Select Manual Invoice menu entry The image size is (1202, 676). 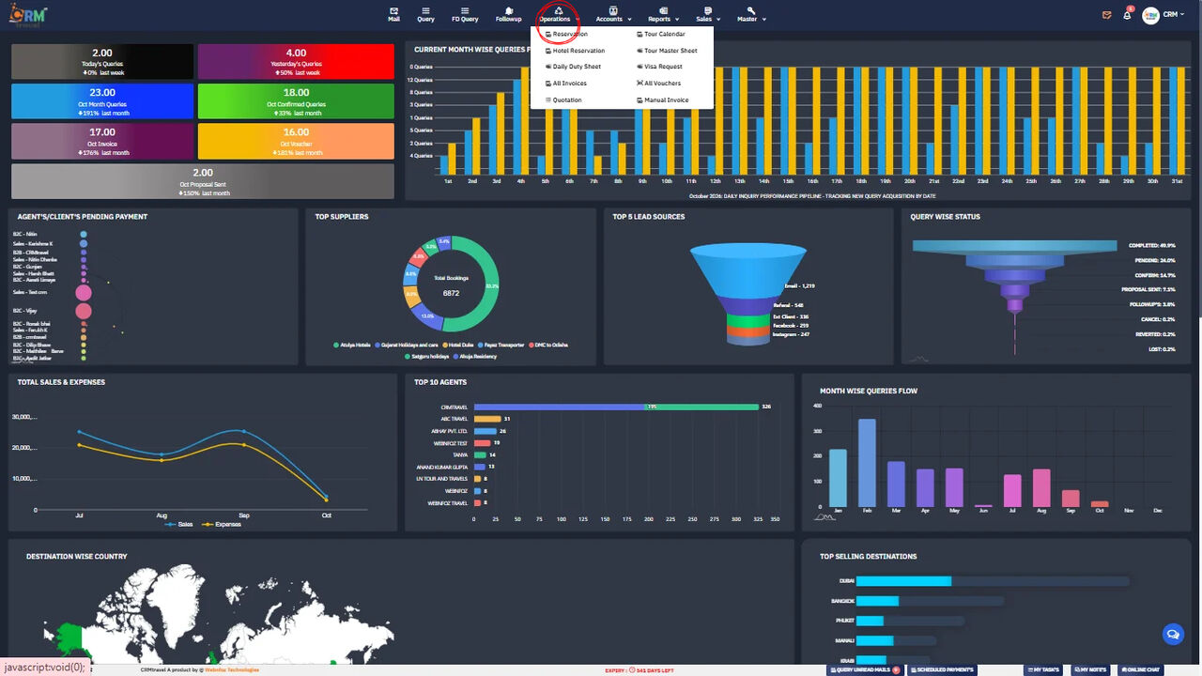coord(662,100)
